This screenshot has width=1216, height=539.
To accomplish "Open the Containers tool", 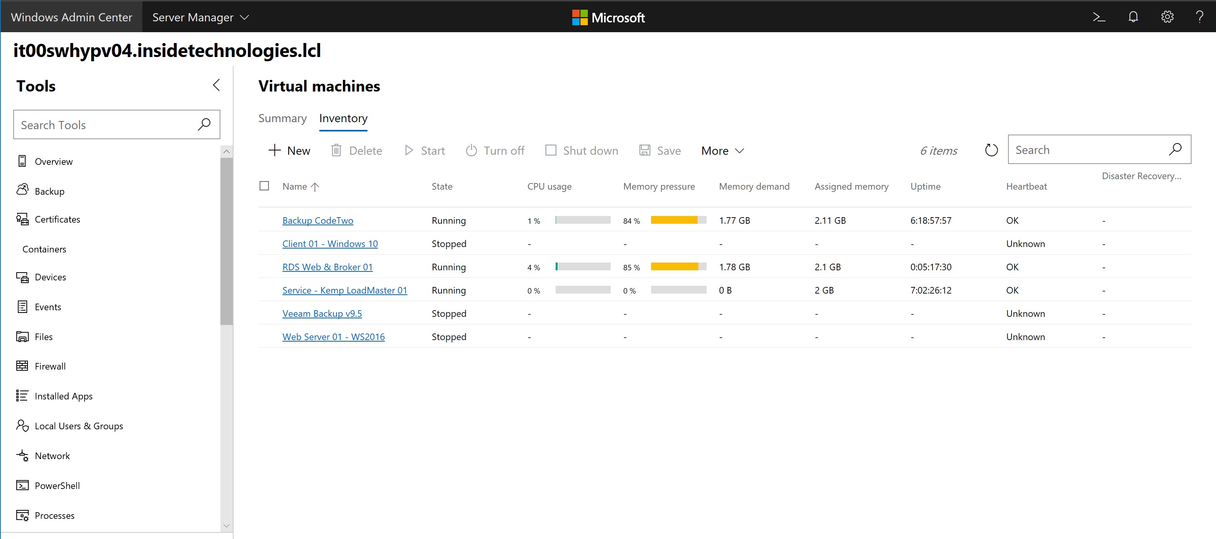I will point(44,249).
